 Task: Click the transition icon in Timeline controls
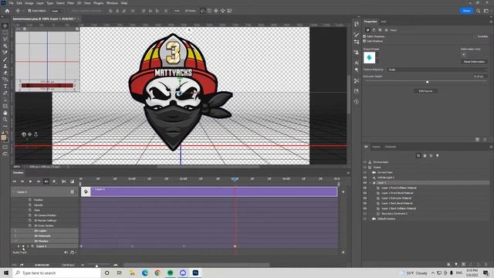(x=72, y=181)
